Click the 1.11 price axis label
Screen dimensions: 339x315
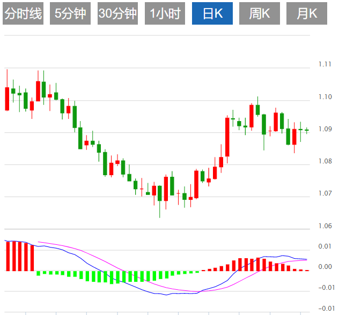pos(325,64)
